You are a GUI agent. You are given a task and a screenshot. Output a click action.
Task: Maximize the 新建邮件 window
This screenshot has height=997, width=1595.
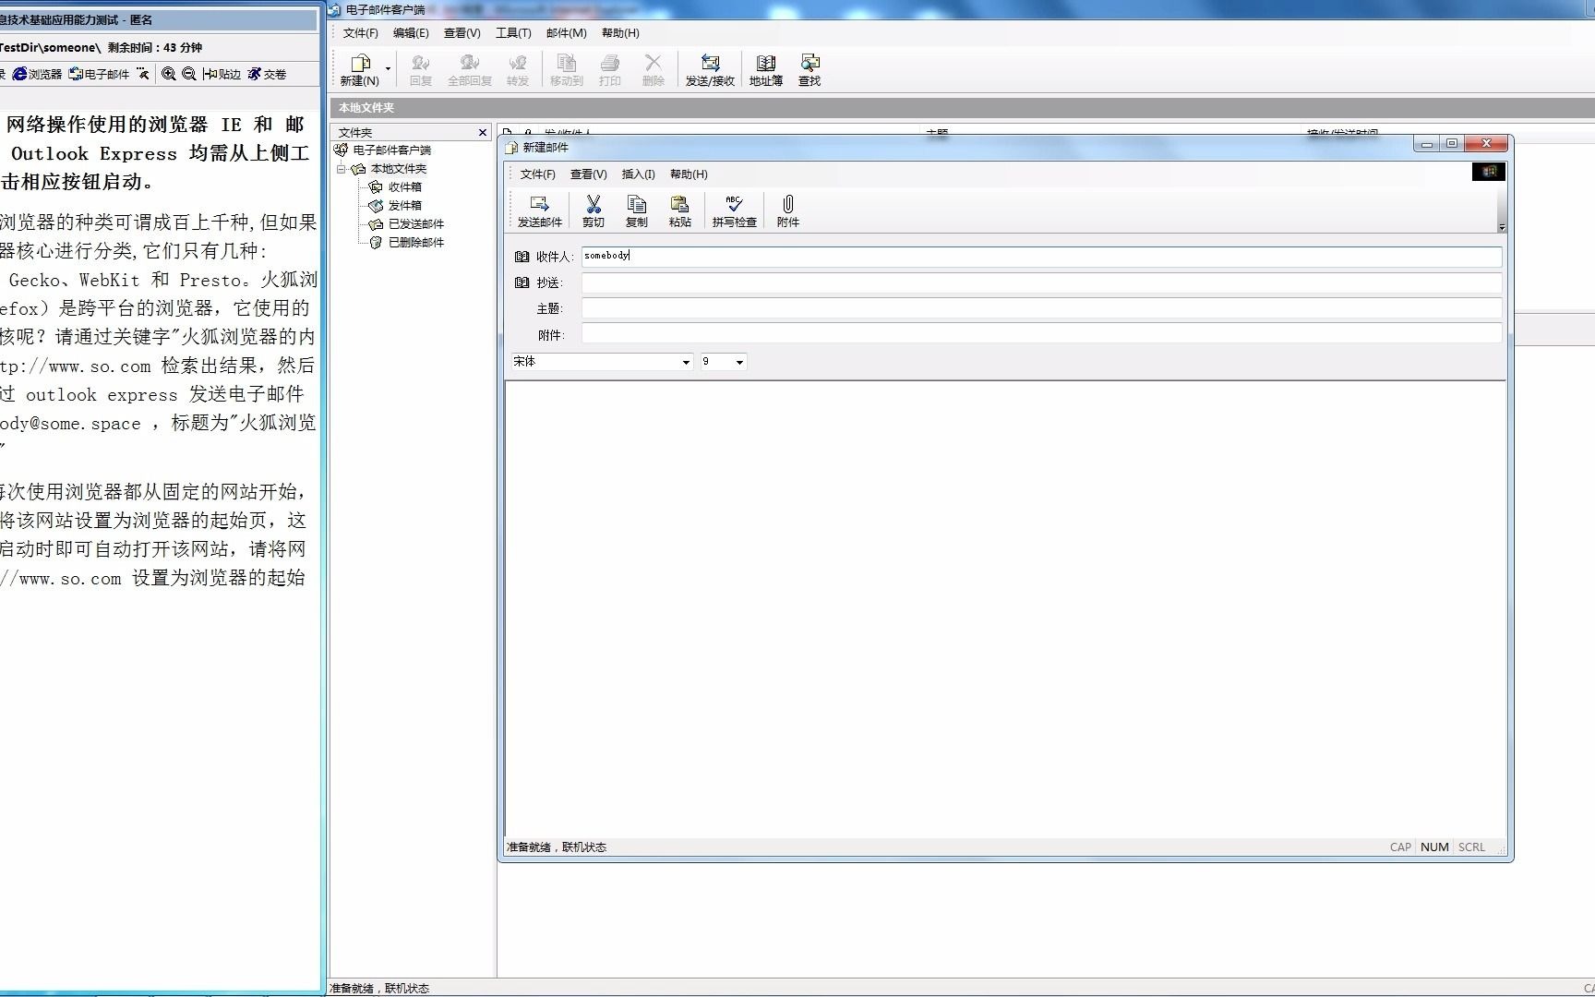pyautogui.click(x=1452, y=144)
